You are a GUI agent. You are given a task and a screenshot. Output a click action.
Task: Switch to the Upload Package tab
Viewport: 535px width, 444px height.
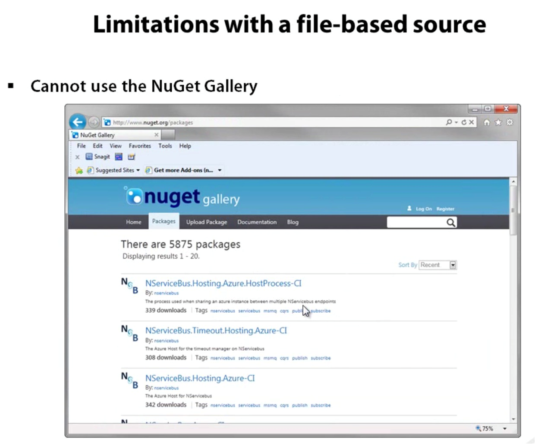pos(206,222)
